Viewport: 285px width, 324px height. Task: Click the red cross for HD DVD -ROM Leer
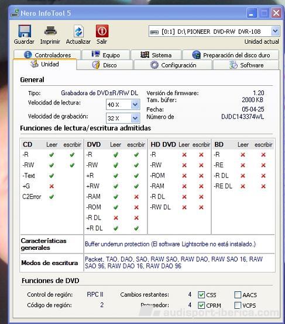pos(184,176)
